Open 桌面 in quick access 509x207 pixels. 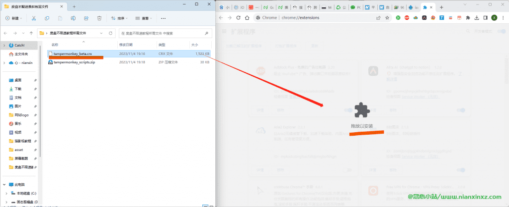pyautogui.click(x=15, y=80)
